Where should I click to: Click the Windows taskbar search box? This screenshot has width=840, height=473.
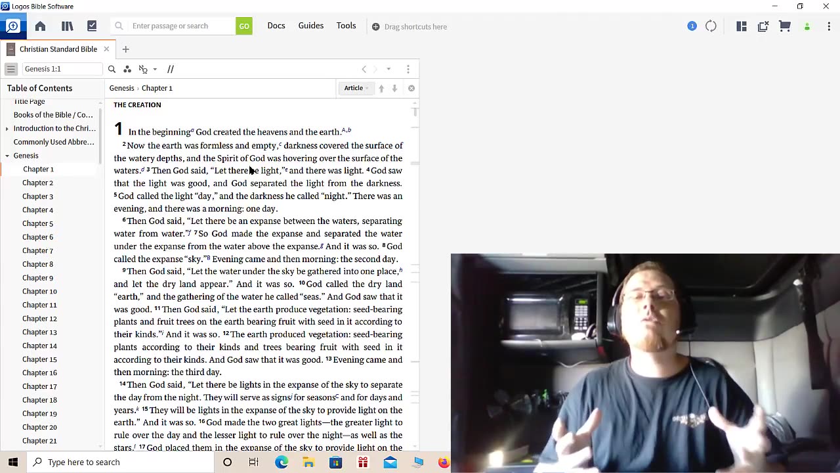120,462
